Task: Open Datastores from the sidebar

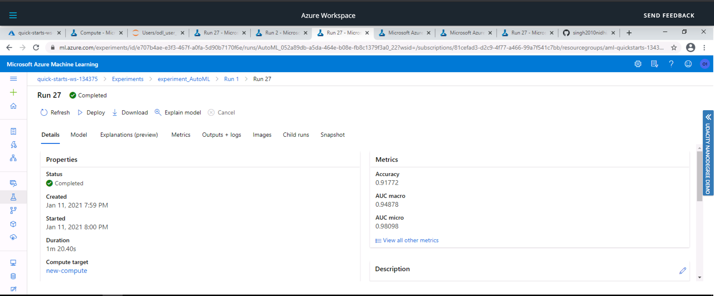Action: click(x=13, y=276)
